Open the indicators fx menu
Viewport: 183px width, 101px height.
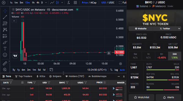pyautogui.click(x=69, y=2)
